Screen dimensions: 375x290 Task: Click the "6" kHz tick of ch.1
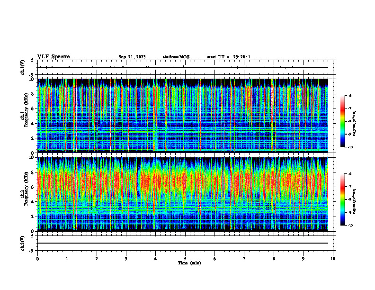coord(33,109)
